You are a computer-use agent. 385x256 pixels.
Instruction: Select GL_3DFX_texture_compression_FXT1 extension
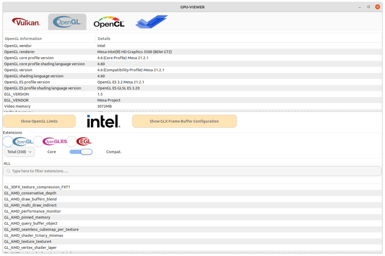(192, 187)
